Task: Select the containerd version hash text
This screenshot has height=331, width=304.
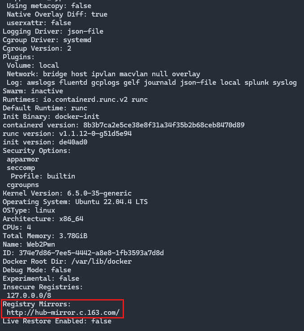Action: click(x=164, y=125)
